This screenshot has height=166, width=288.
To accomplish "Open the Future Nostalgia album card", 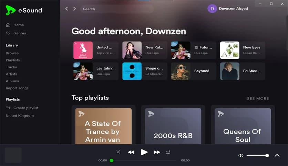I will pyautogui.click(x=193, y=50).
